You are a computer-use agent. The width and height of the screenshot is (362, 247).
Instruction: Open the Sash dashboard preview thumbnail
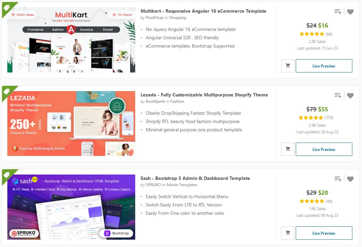tap(71, 207)
